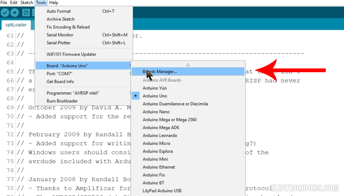Screen dimensions: 344x196
Task: Choose Auto Format from the Tools menu
Action: pyautogui.click(x=84, y=11)
